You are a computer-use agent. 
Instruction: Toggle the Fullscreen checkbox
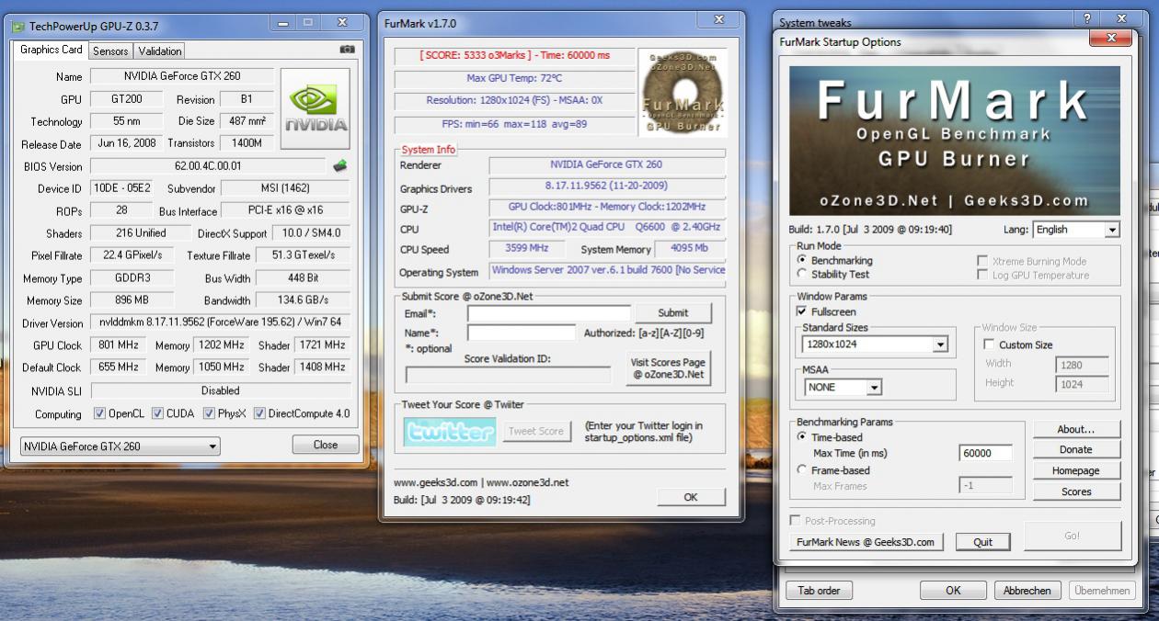point(802,312)
